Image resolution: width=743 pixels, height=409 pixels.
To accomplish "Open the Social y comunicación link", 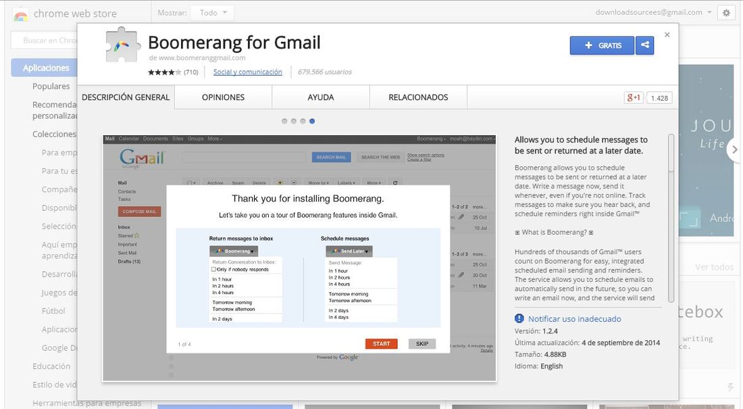I will (x=247, y=72).
